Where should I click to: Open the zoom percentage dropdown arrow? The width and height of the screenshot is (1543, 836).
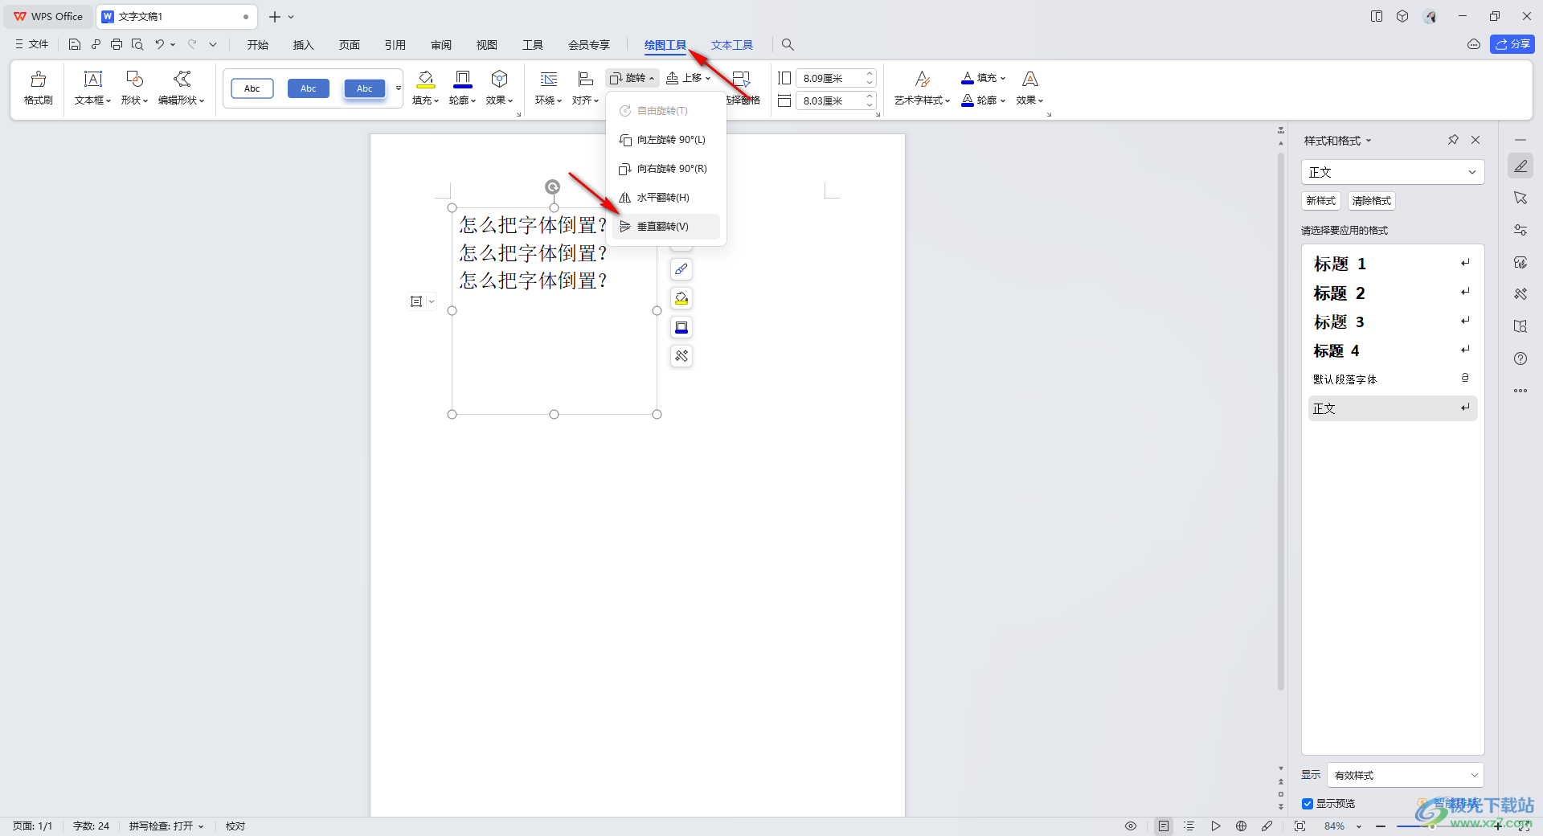click(x=1359, y=826)
